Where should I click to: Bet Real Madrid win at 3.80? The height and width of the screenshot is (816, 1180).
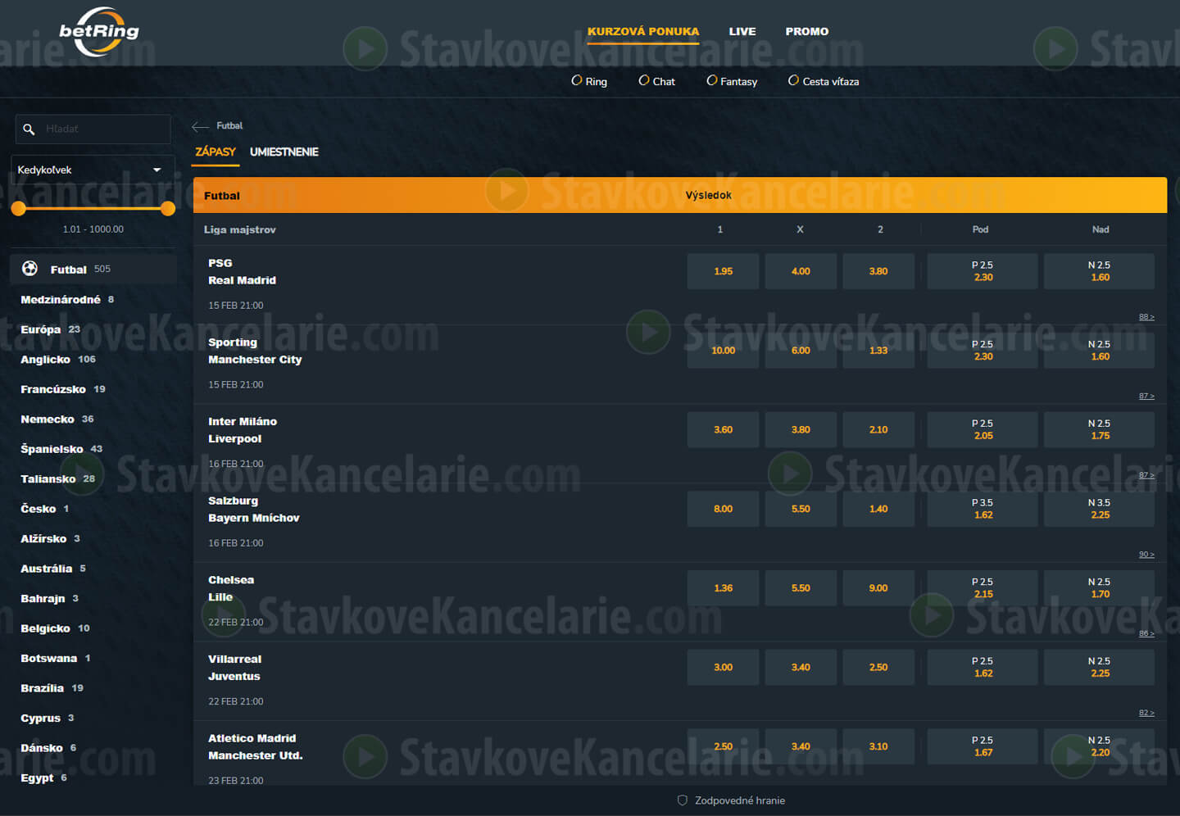pos(878,271)
